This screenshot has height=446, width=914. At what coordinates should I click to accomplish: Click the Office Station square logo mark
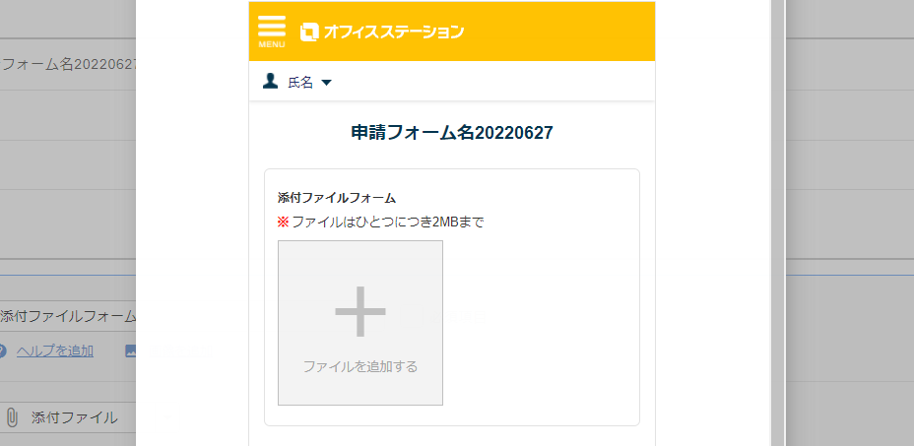309,32
